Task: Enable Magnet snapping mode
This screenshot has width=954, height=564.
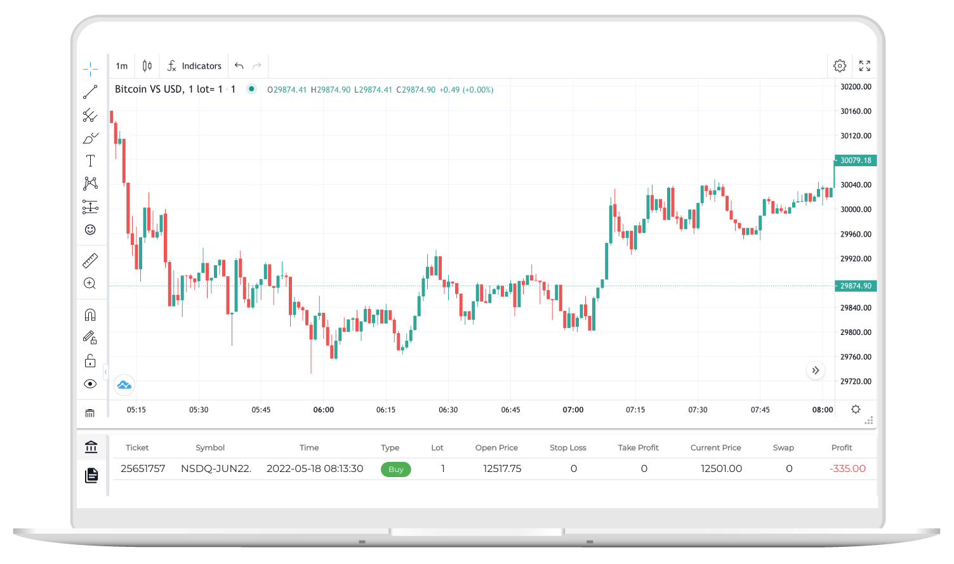Action: coord(90,314)
